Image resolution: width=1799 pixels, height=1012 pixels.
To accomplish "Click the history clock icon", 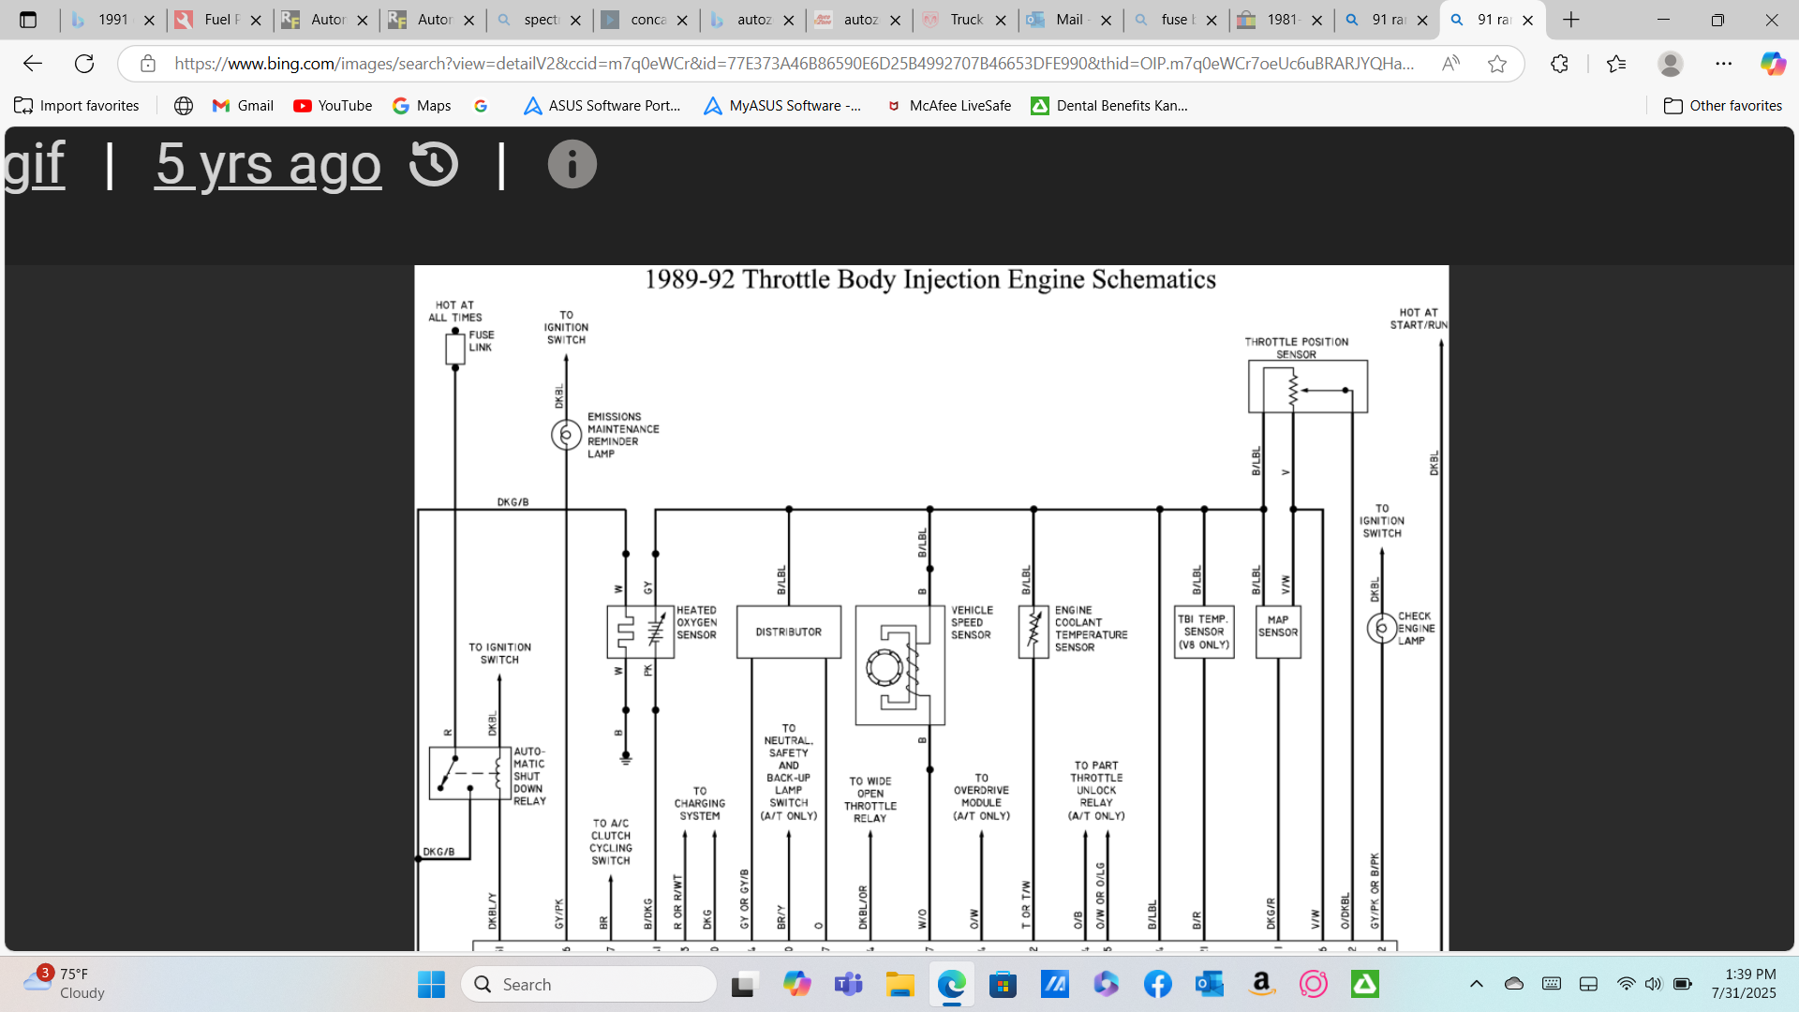I will [434, 165].
